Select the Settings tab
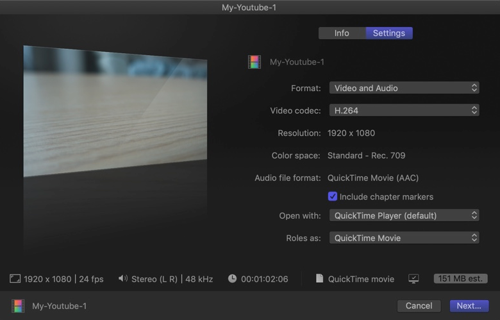This screenshot has width=500, height=320. pyautogui.click(x=389, y=33)
